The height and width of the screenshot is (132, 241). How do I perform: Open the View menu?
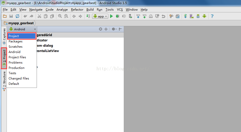[x=23, y=10]
